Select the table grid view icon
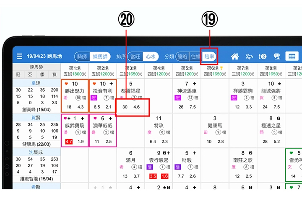The height and width of the screenshot is (201, 302). click(x=292, y=57)
